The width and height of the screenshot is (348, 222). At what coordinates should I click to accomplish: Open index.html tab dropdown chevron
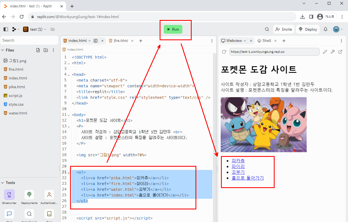(x=89, y=41)
